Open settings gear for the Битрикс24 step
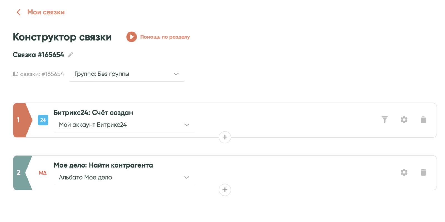The height and width of the screenshot is (222, 445). (x=404, y=120)
